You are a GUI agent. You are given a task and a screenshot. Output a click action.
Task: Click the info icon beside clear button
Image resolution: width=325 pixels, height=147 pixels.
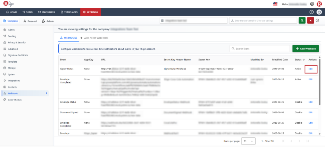coord(317,21)
